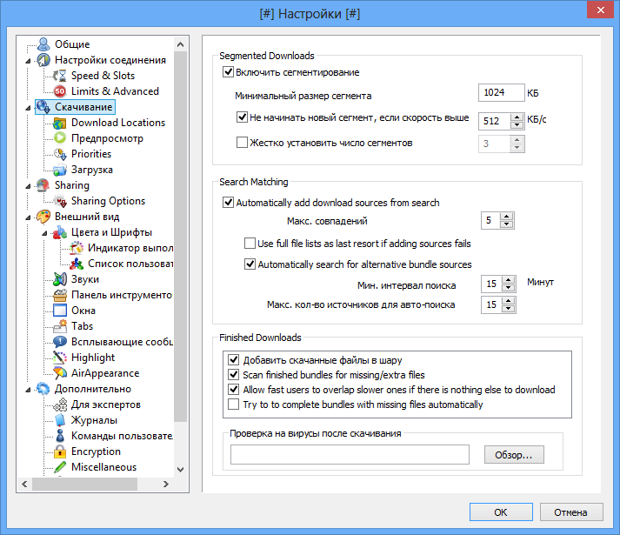Click the Sharing Options gear icon
This screenshot has height=535, width=620.
point(60,201)
